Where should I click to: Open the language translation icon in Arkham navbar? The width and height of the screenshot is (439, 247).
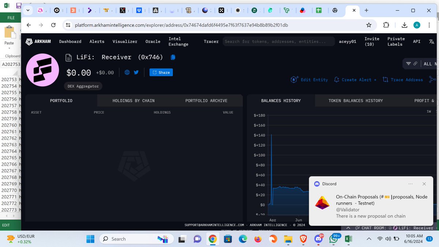point(432,42)
